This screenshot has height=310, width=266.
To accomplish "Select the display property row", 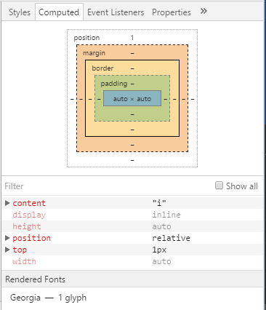I will click(x=132, y=215).
